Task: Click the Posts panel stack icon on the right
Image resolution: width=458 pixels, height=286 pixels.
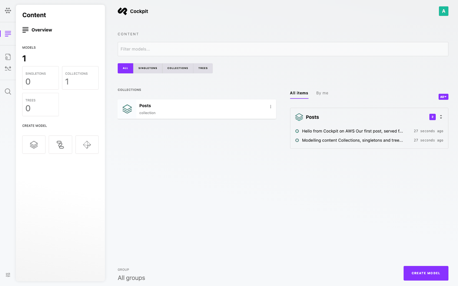Action: pyautogui.click(x=299, y=117)
